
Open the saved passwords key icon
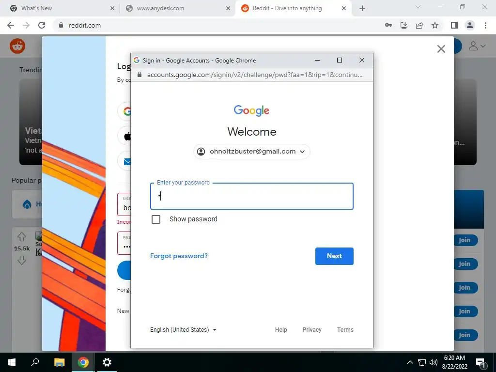point(388,25)
